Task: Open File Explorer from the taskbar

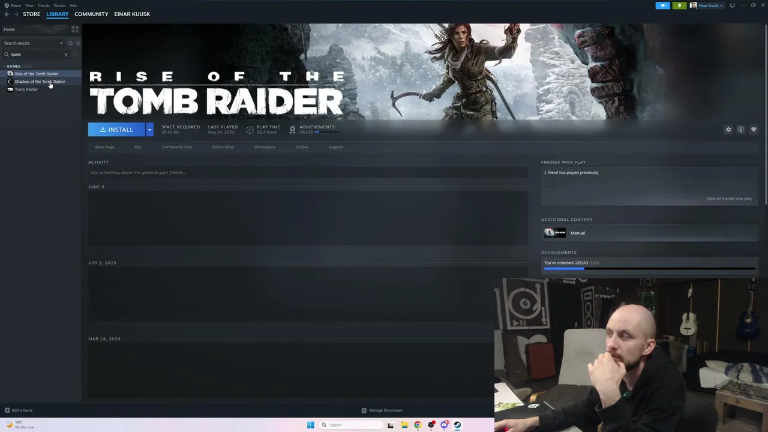Action: tap(404, 425)
